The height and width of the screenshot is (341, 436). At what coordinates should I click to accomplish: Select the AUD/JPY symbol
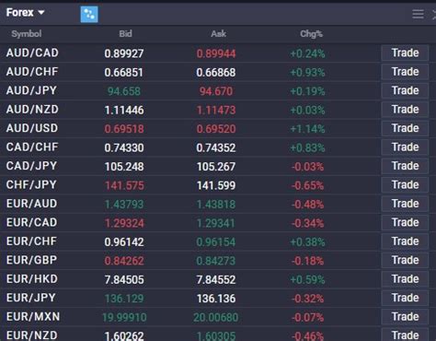pyautogui.click(x=31, y=90)
